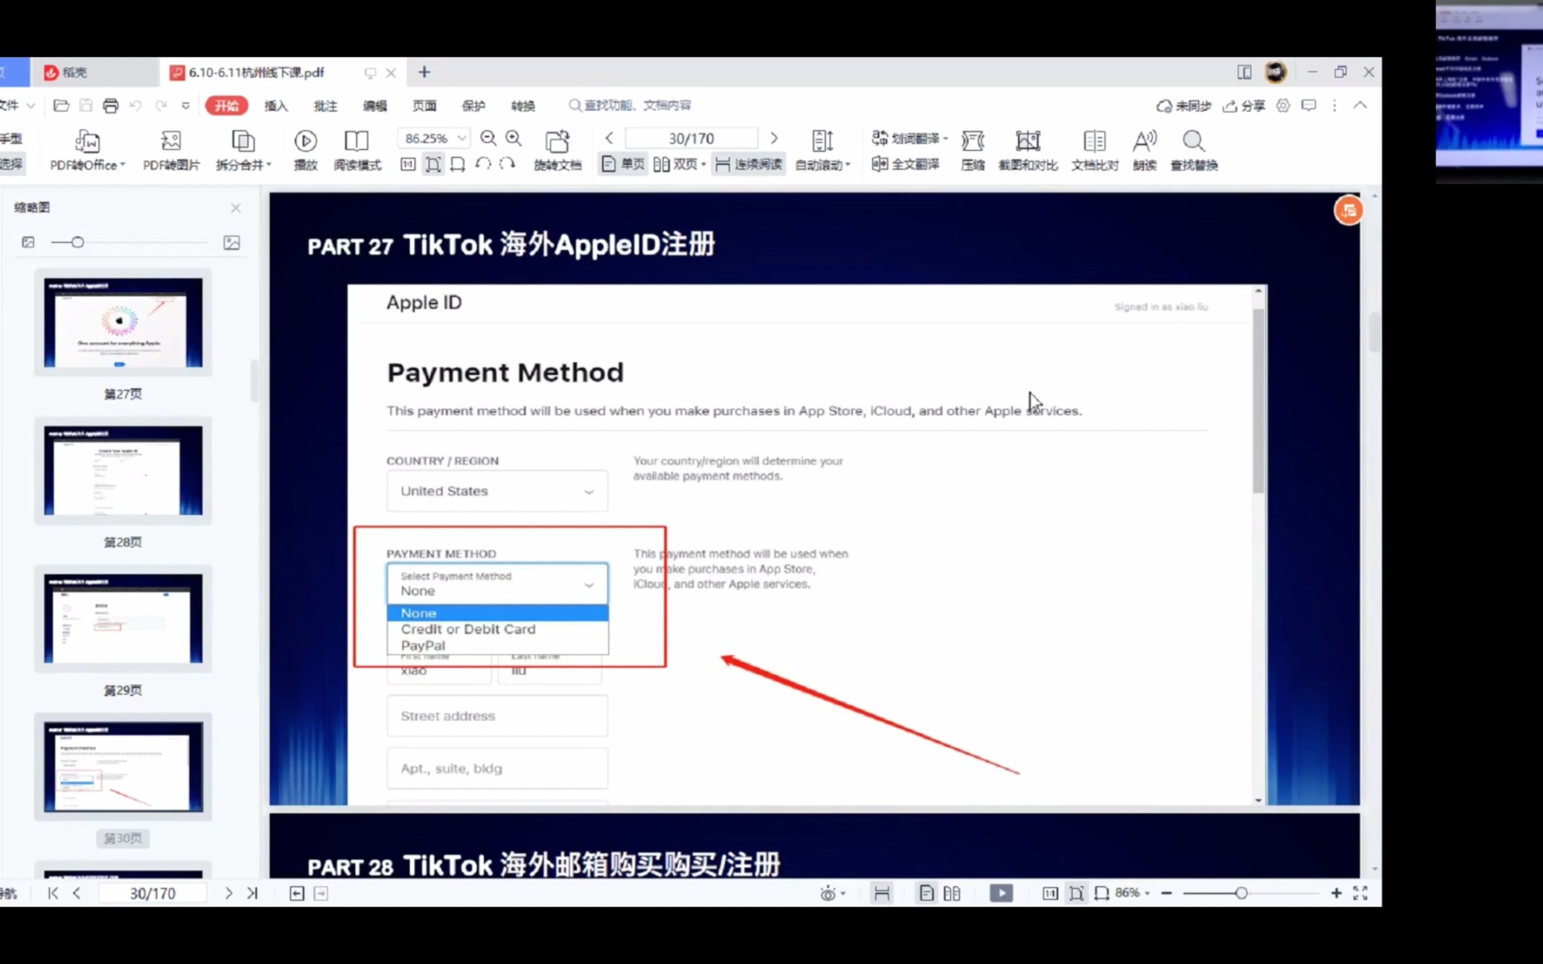
Task: Fit page to window in ribbon
Action: [x=433, y=165]
